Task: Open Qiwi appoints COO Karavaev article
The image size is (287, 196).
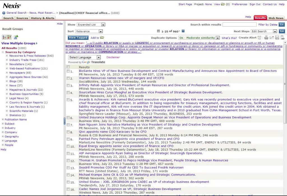Action: pyautogui.click(x=113, y=132)
